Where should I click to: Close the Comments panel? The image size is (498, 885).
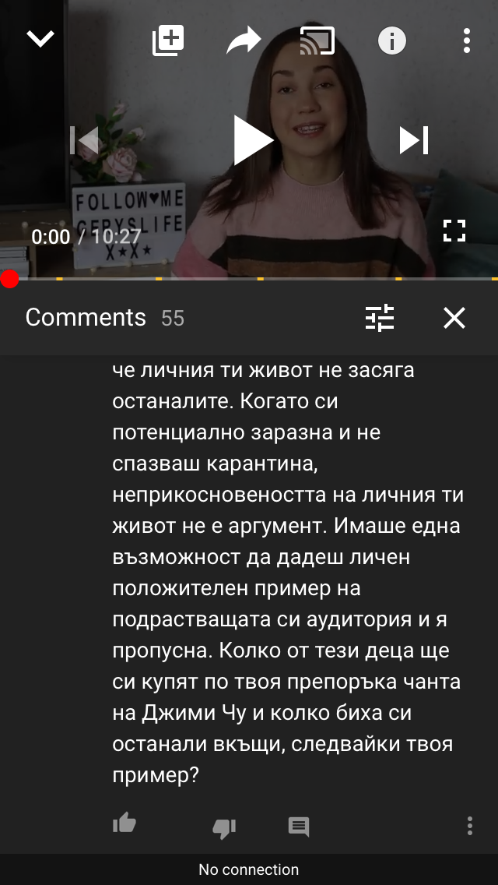pos(454,318)
